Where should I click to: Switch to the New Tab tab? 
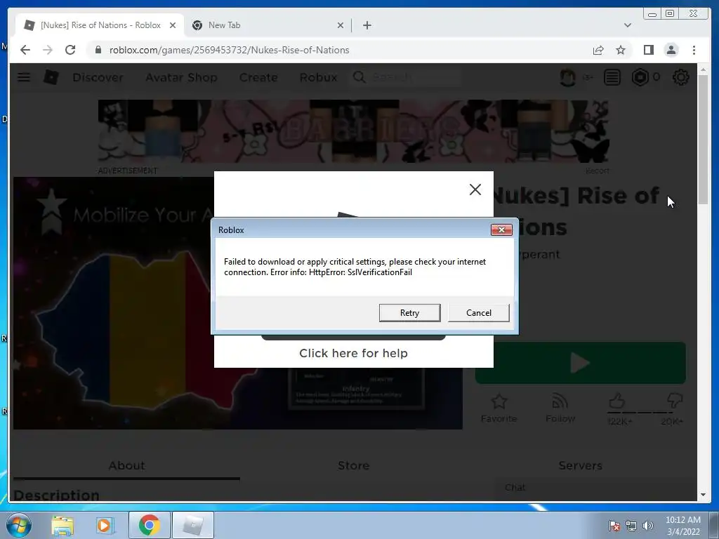tap(268, 25)
